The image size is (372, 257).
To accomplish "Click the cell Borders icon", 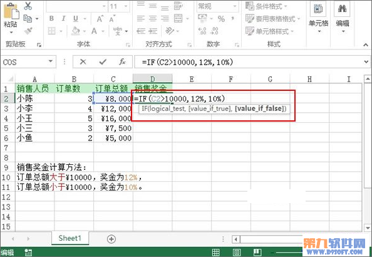I will pyautogui.click(x=52, y=31).
